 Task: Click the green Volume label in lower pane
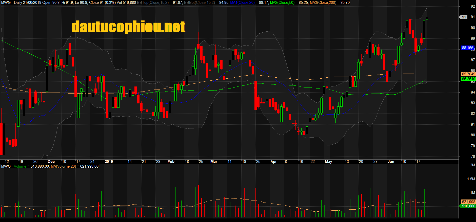20,166
